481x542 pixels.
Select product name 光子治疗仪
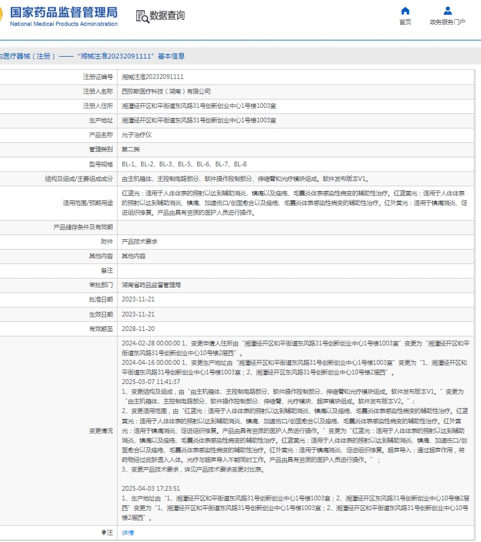[136, 135]
